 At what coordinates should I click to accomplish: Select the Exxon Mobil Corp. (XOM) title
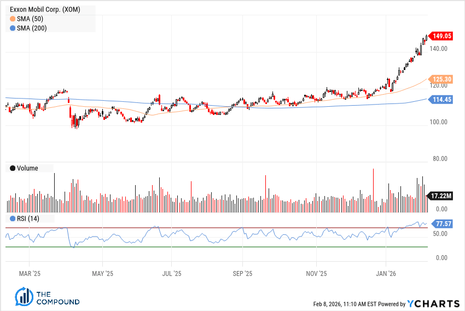45,9
